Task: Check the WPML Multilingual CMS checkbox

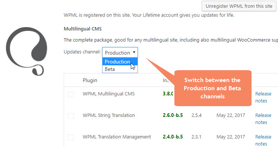Action: [x=71, y=94]
